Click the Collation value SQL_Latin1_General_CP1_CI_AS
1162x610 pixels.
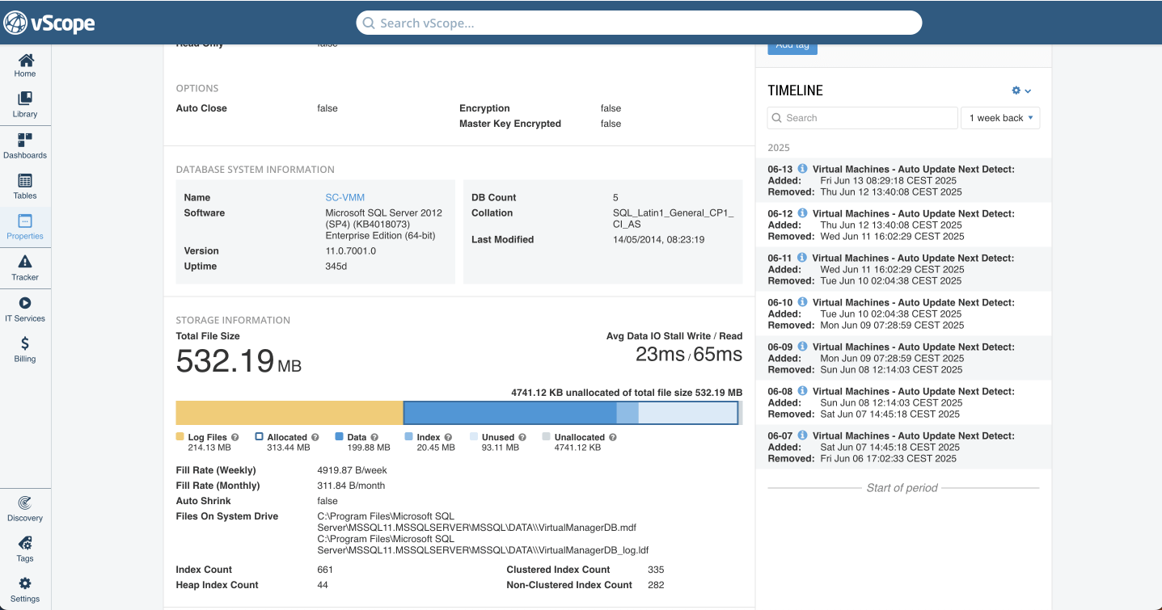point(673,219)
